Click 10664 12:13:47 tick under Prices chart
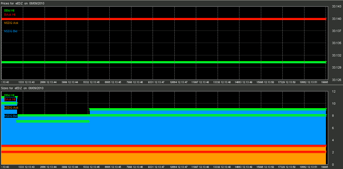The image size is (343, 169). (x=179, y=82)
